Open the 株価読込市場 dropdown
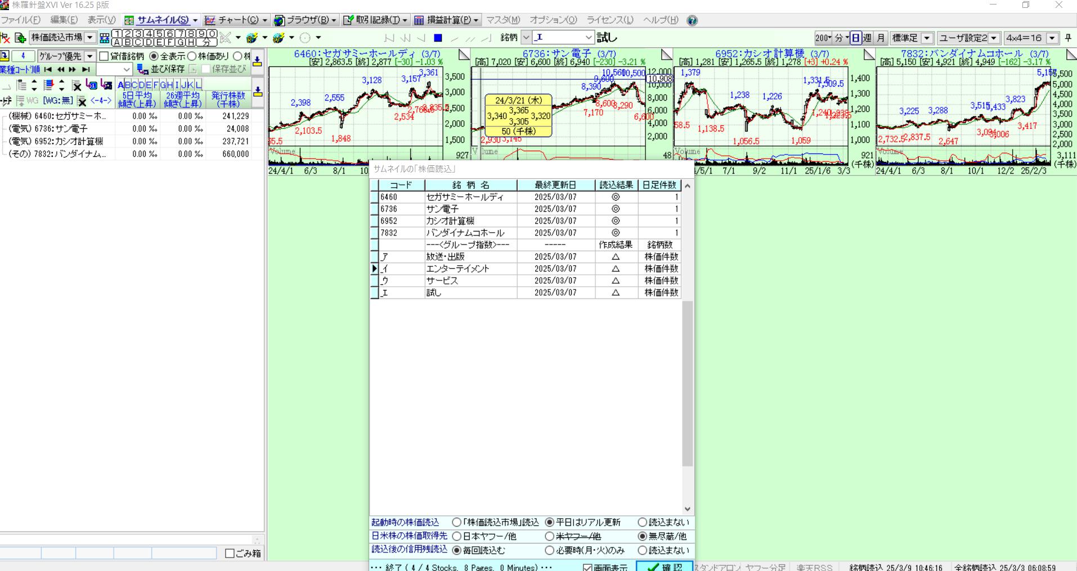This screenshot has height=571, width=1077. click(90, 38)
